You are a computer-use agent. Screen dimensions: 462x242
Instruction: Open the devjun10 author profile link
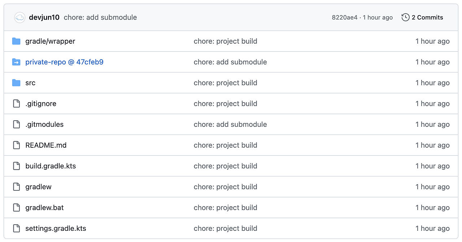44,17
